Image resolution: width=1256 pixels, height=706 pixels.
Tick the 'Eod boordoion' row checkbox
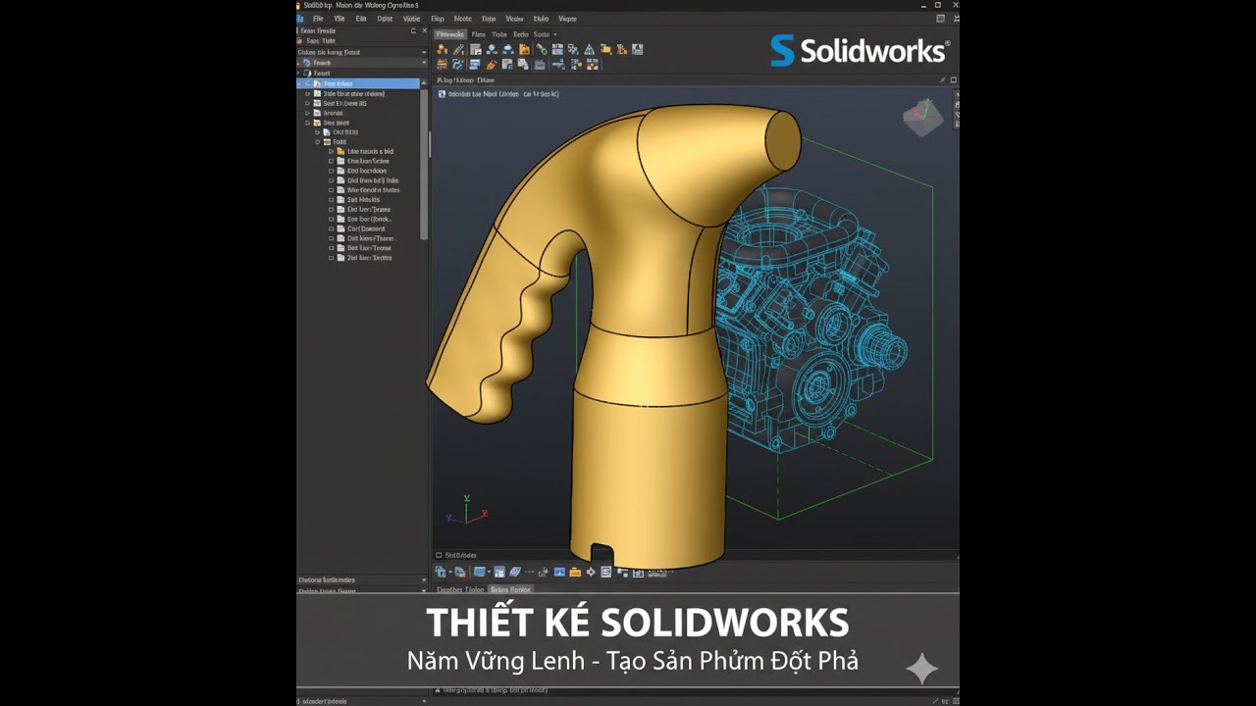(332, 171)
